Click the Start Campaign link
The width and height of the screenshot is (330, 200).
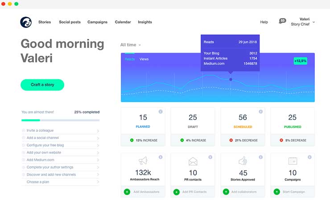[x=293, y=192]
